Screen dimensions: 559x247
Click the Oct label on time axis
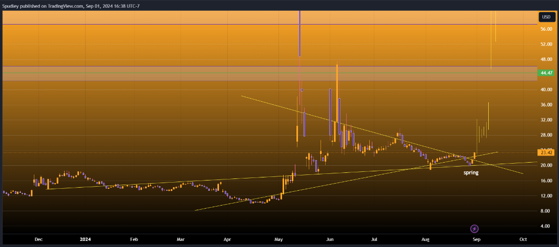[x=523, y=239]
